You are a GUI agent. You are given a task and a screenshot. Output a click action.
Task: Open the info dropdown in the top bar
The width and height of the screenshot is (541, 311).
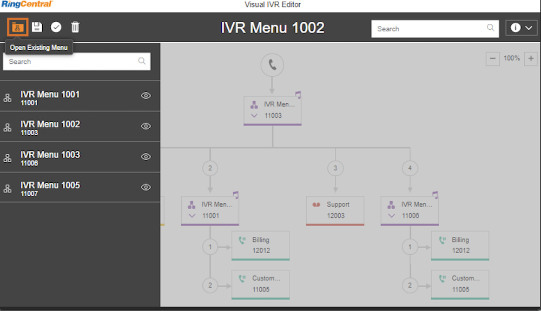[x=522, y=28]
